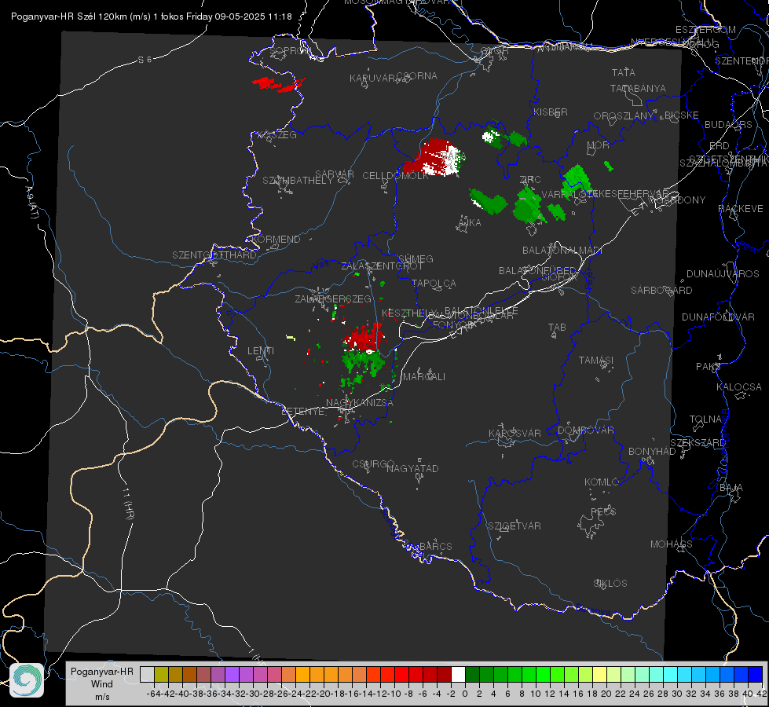Click the A 9 (AT) road label
The width and height of the screenshot is (769, 707).
[31, 203]
